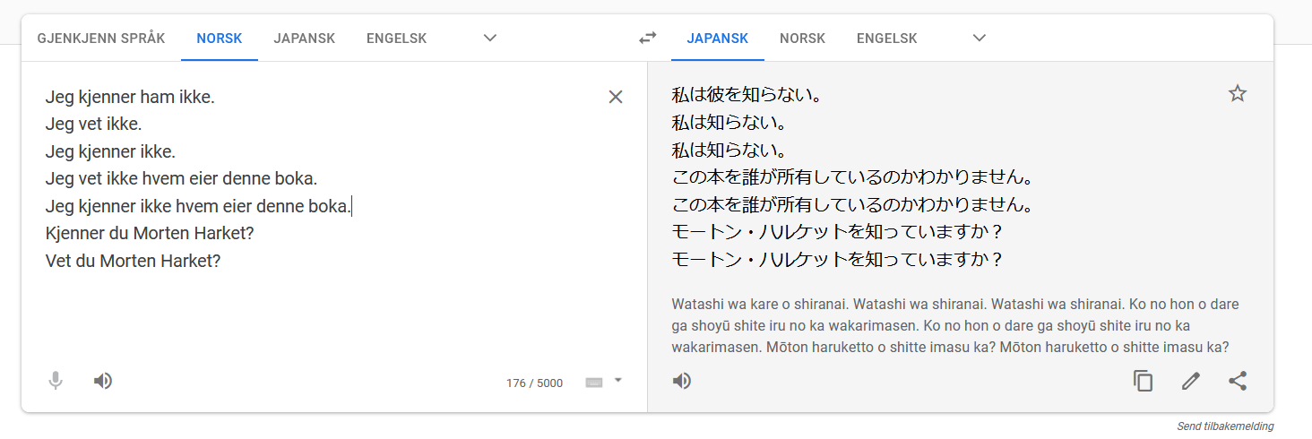
Task: Share the translation
Action: tap(1238, 382)
